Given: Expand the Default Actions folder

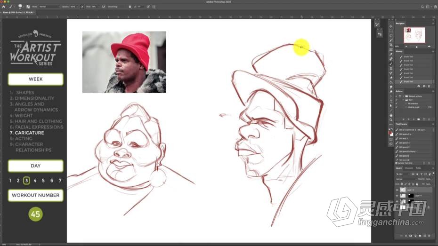Looking at the screenshot, I should click(403, 96).
